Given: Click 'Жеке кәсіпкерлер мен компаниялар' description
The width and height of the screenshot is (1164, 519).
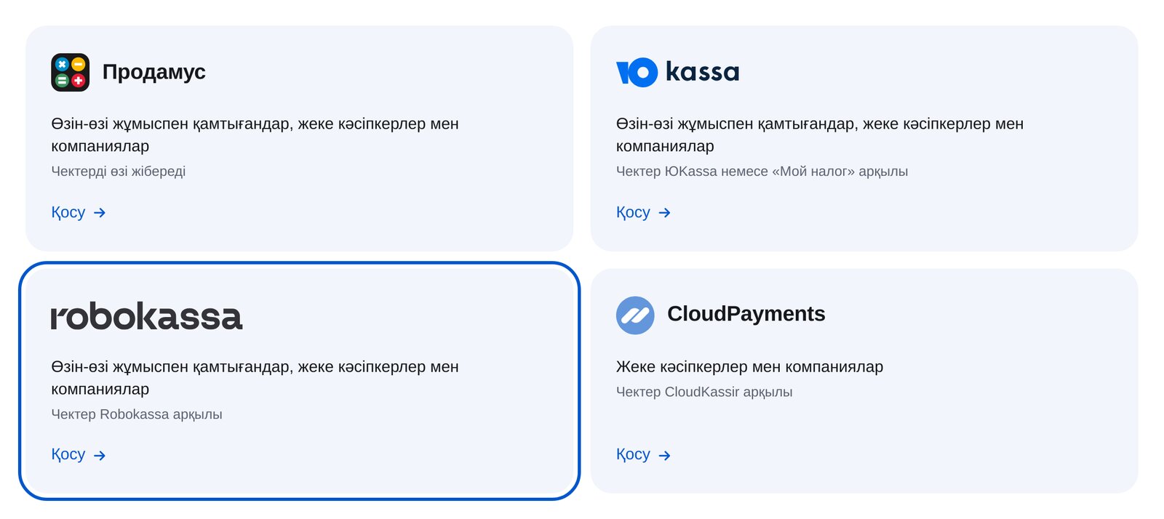Looking at the screenshot, I should (749, 366).
